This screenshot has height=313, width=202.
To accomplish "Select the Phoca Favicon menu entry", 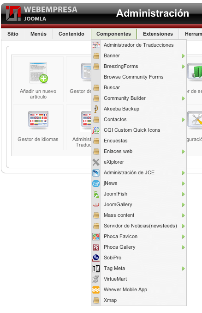I will point(139,237).
